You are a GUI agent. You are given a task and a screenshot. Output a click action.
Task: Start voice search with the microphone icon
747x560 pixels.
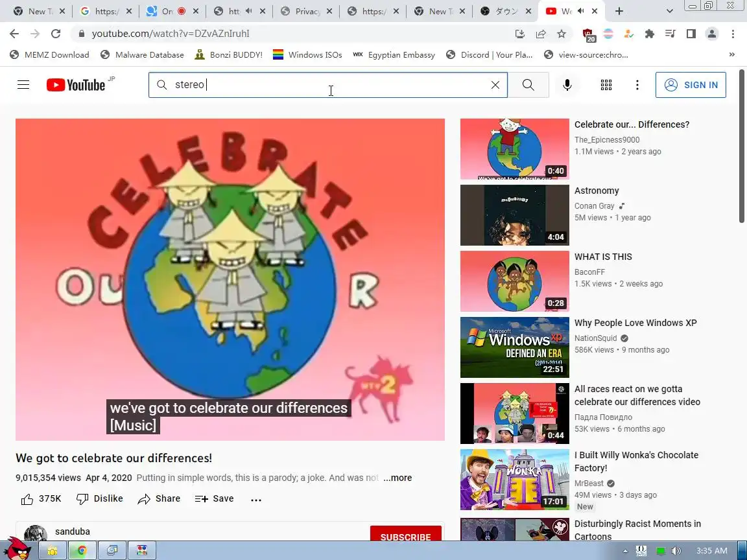pyautogui.click(x=567, y=85)
